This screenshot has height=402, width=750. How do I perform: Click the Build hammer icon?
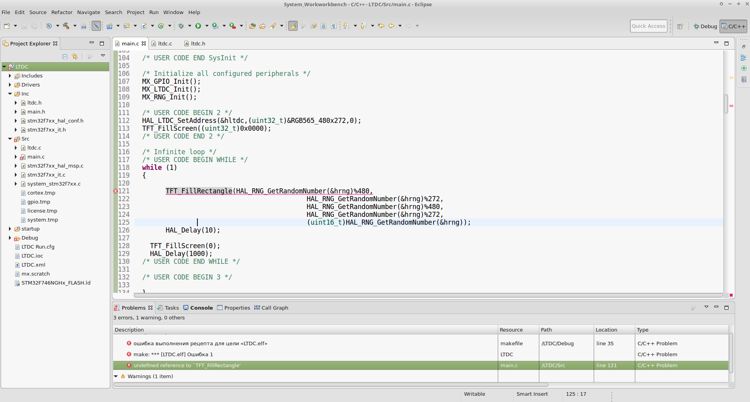tap(66, 26)
